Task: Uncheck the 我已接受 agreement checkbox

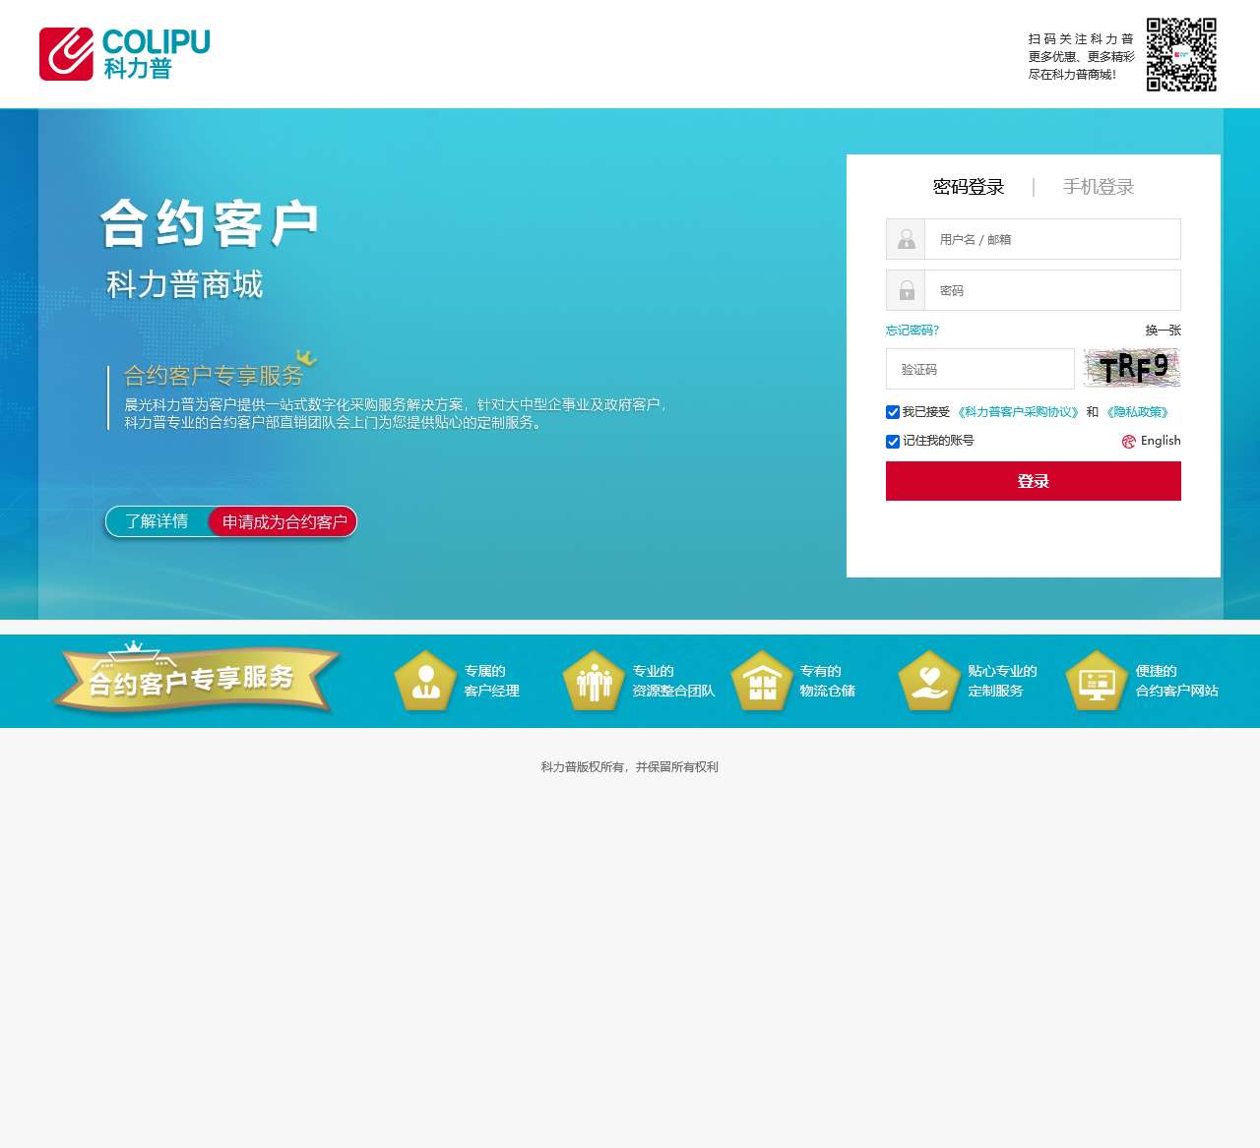Action: pyautogui.click(x=893, y=412)
